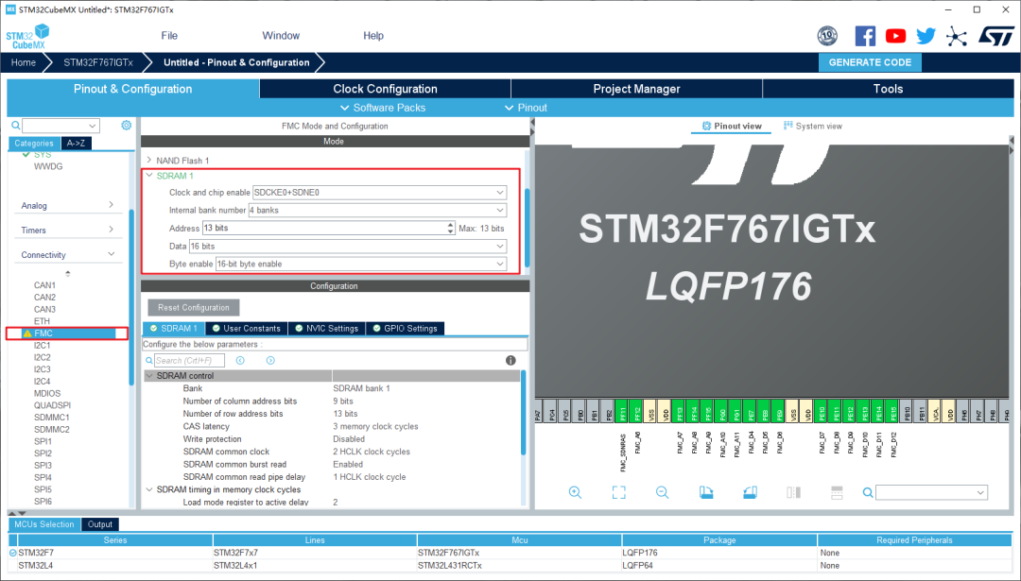Collapse the Connectivity category

pyautogui.click(x=111, y=254)
